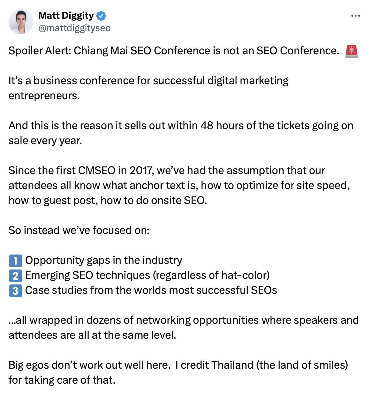Screen dimensions: 372x398
Task: Click the 'Since the first CMSEO in 2017' paragraph
Action: (179, 185)
